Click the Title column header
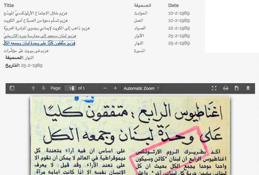 click(9, 5)
